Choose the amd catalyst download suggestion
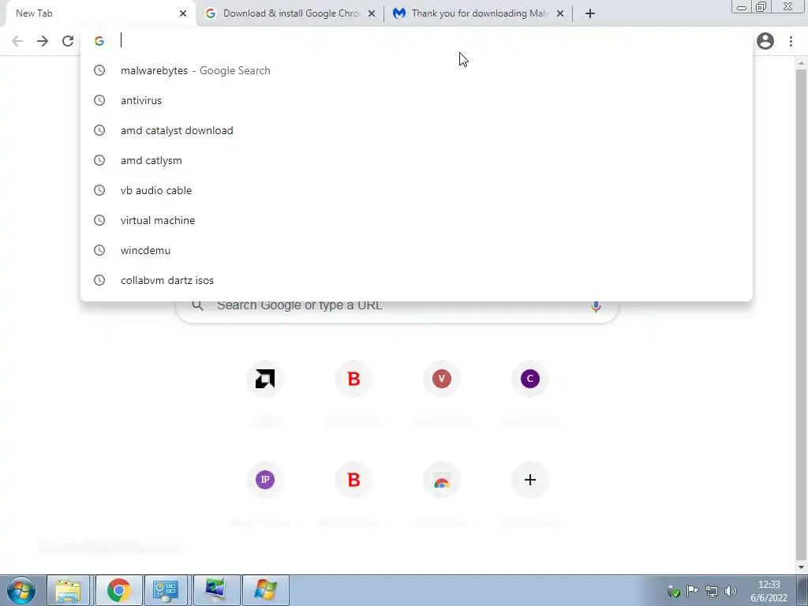This screenshot has height=606, width=808. pyautogui.click(x=417, y=130)
